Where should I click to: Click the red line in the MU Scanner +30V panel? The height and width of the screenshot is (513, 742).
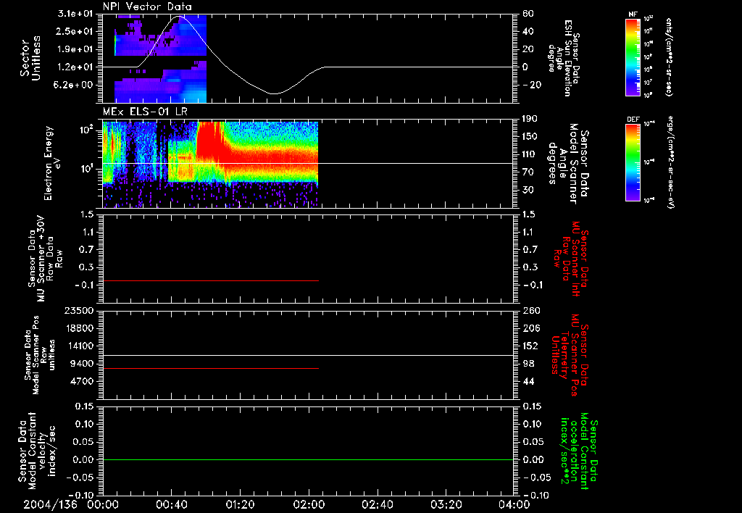point(211,280)
